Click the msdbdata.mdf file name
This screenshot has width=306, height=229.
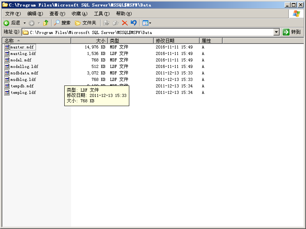24,73
